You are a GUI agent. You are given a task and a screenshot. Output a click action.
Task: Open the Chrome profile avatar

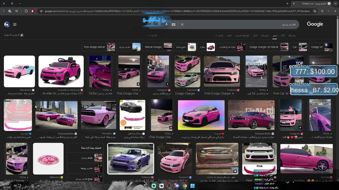coord(10,11)
